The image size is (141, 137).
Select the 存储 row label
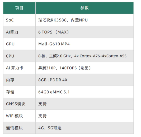coord(10,92)
